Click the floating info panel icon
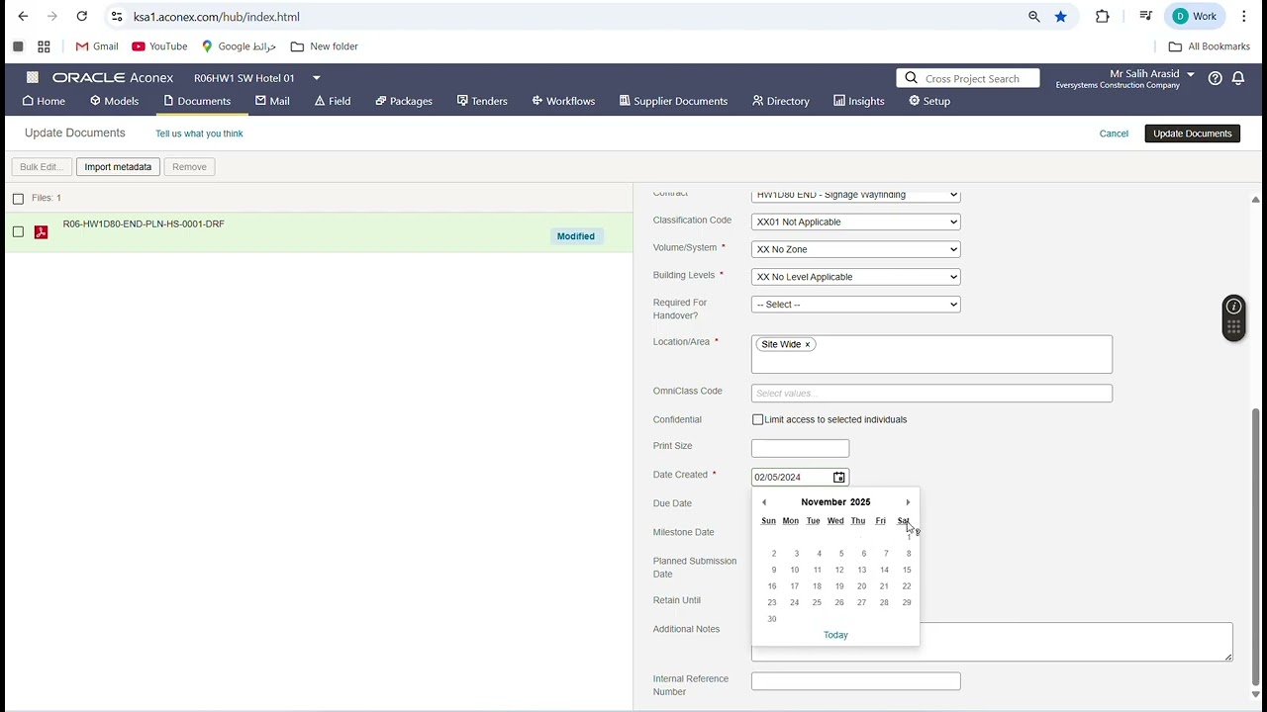The height and width of the screenshot is (712, 1267). [x=1233, y=307]
